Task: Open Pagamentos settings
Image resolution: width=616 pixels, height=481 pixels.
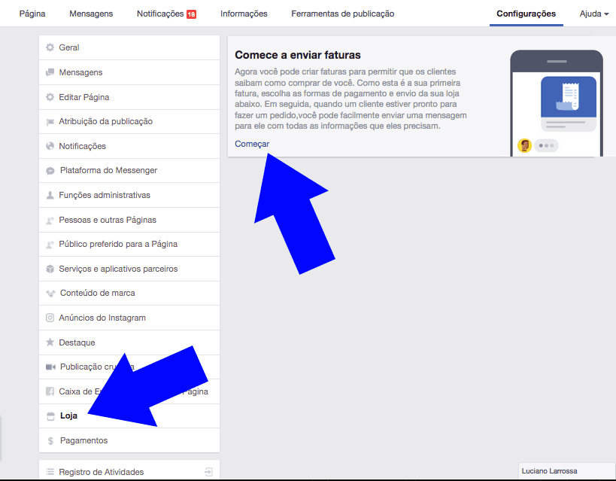Action: pos(129,440)
